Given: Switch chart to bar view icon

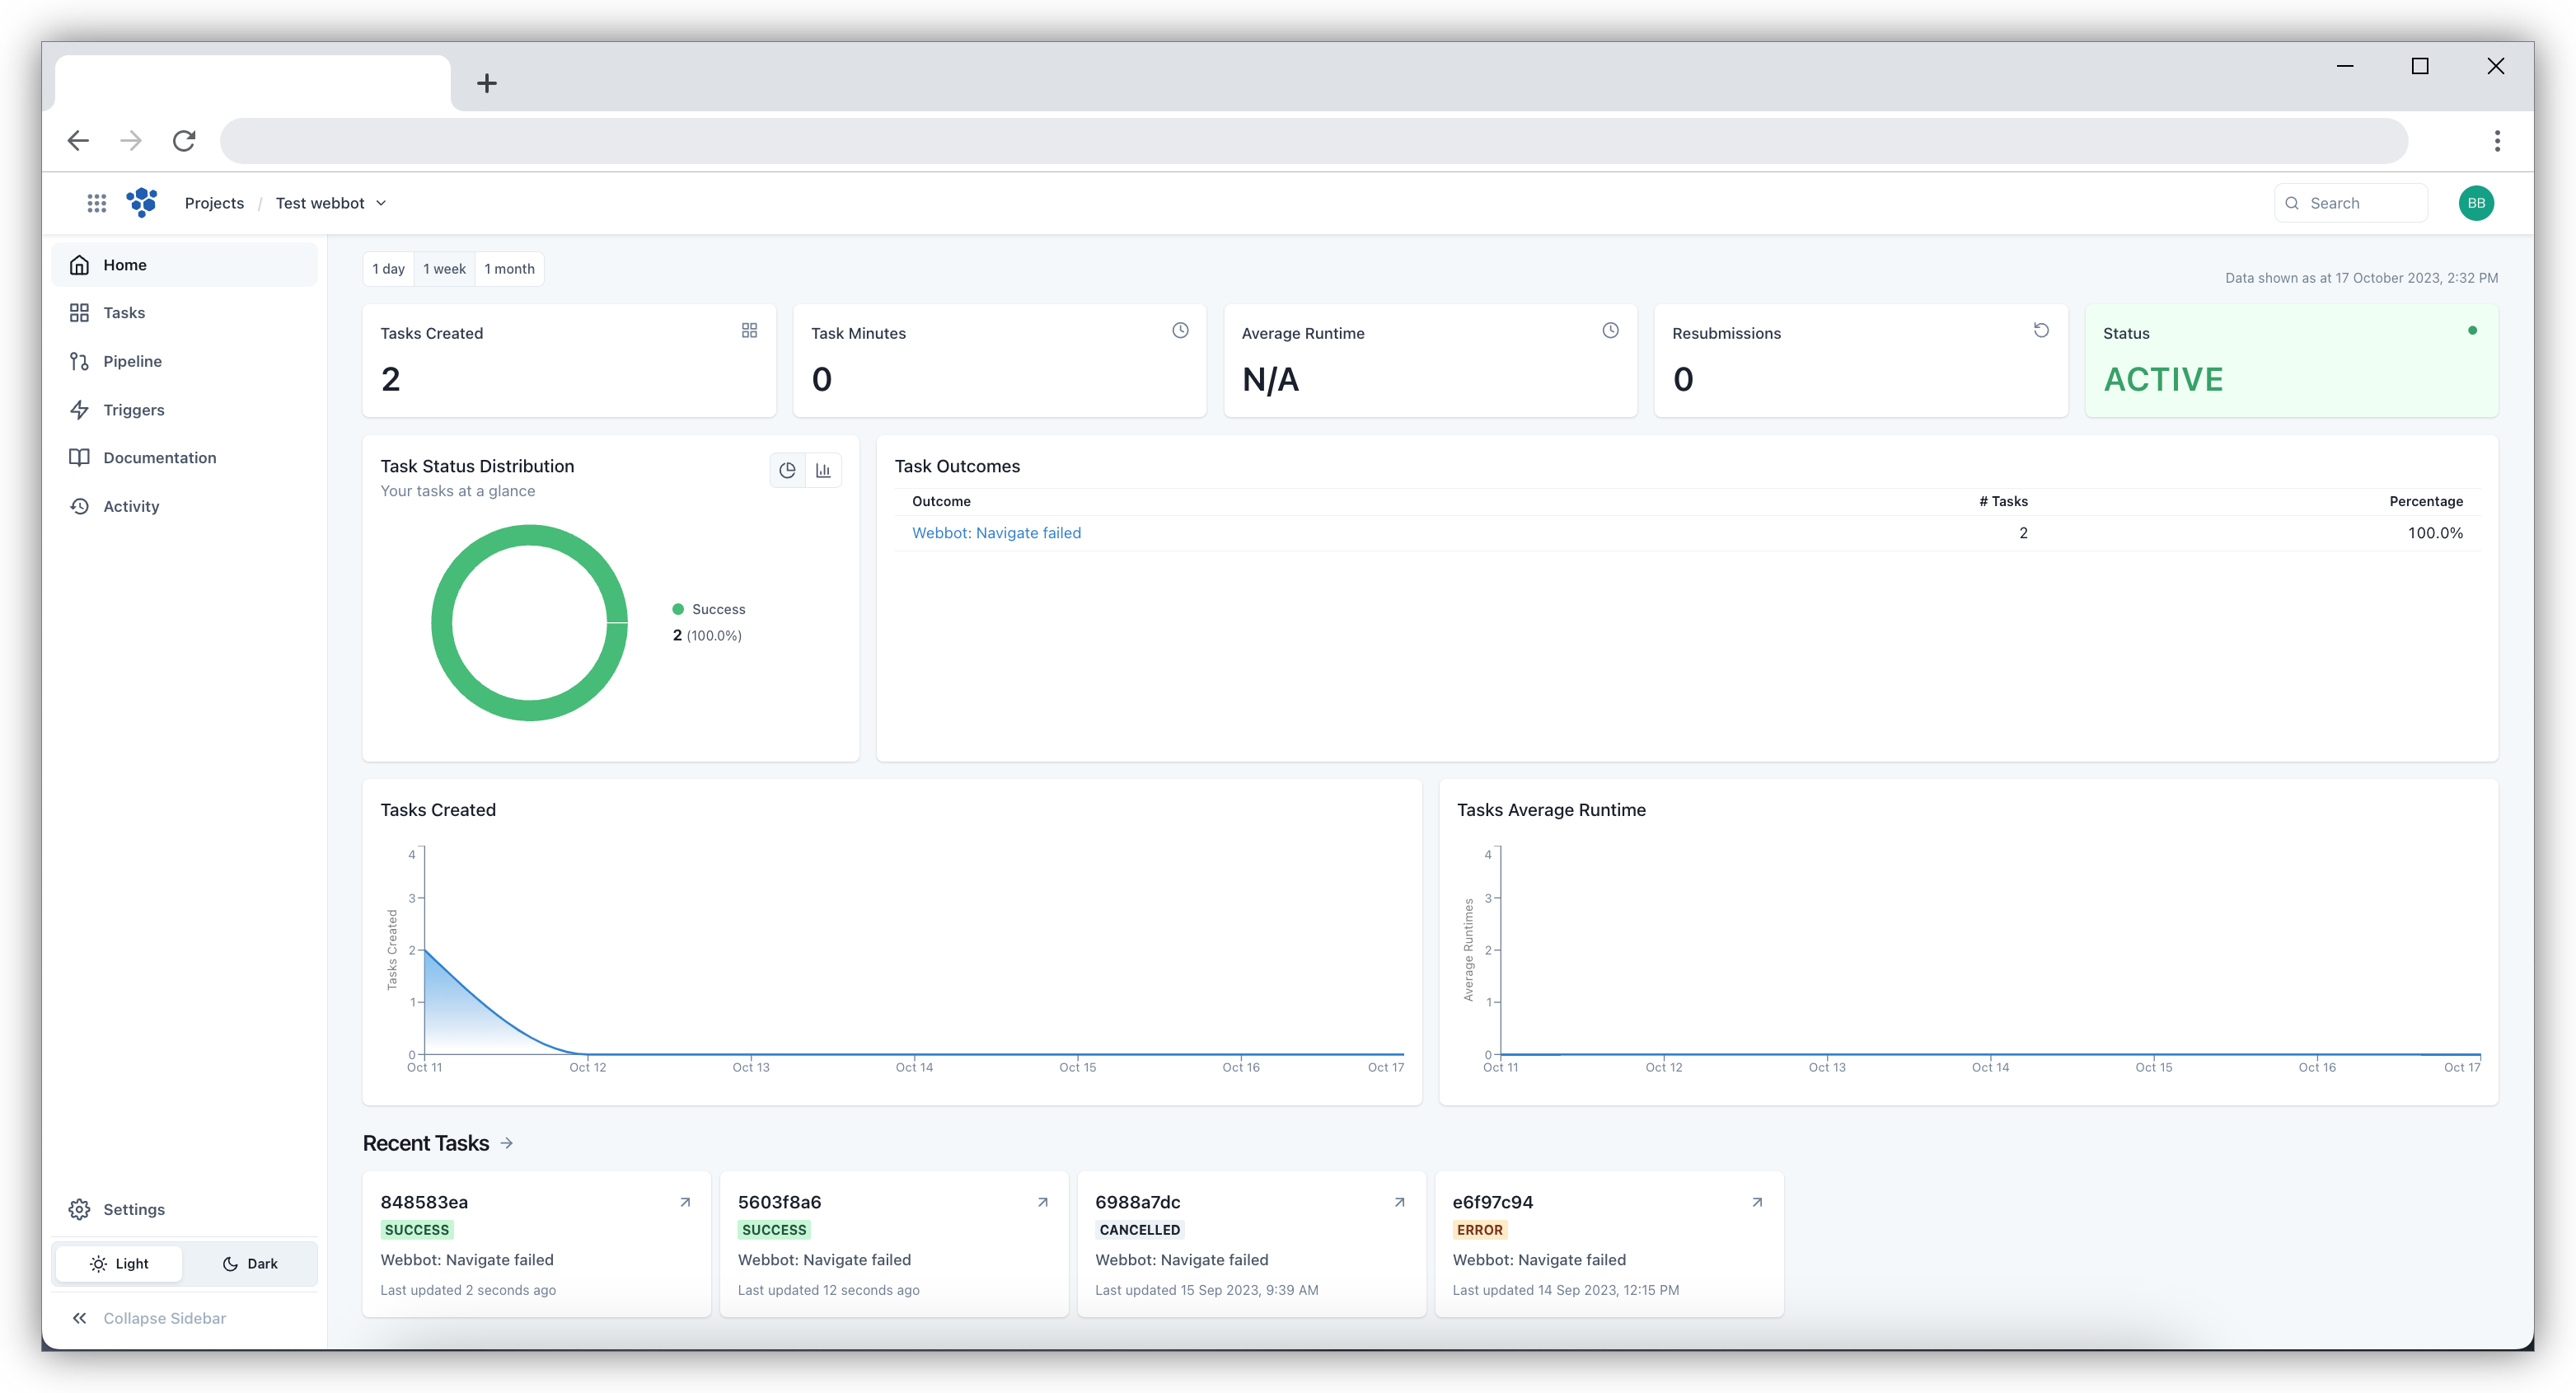Looking at the screenshot, I should (823, 470).
